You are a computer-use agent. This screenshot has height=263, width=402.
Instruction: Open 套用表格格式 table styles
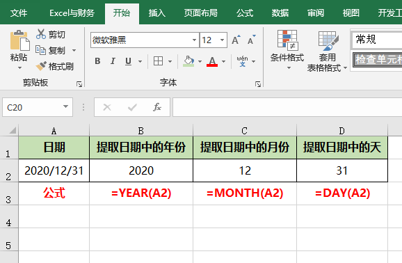pos(327,51)
